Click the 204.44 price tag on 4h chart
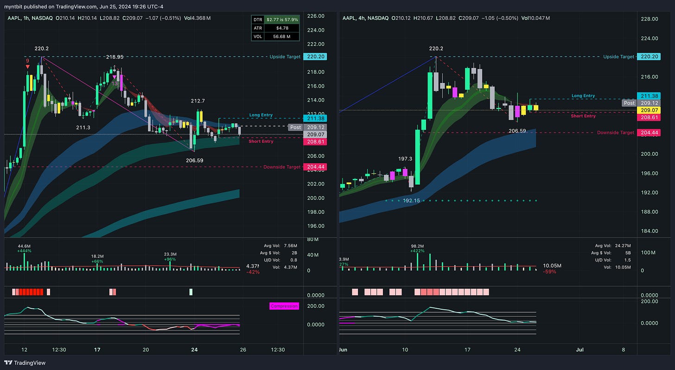Viewport: 675px width, 370px height. pyautogui.click(x=649, y=133)
